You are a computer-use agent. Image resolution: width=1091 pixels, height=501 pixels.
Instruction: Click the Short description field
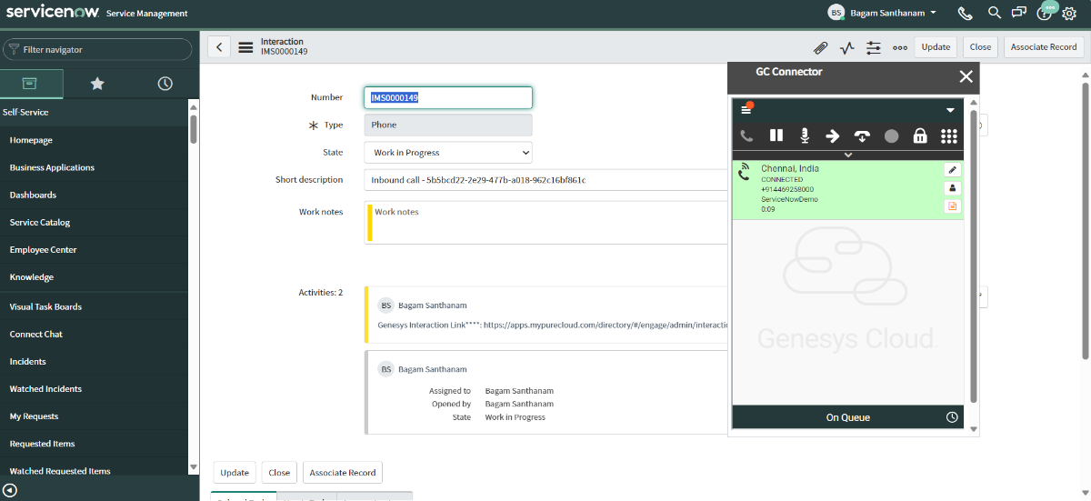pos(545,180)
